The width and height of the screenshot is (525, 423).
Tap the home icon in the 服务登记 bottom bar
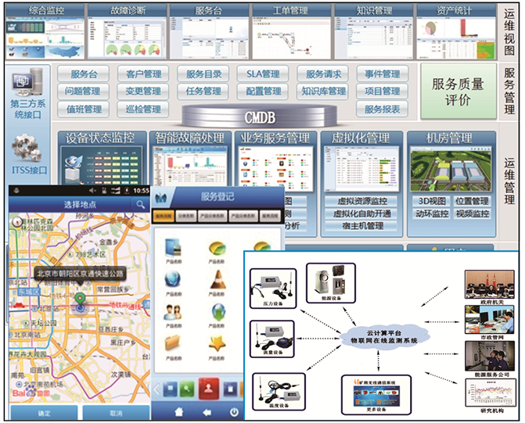179,411
